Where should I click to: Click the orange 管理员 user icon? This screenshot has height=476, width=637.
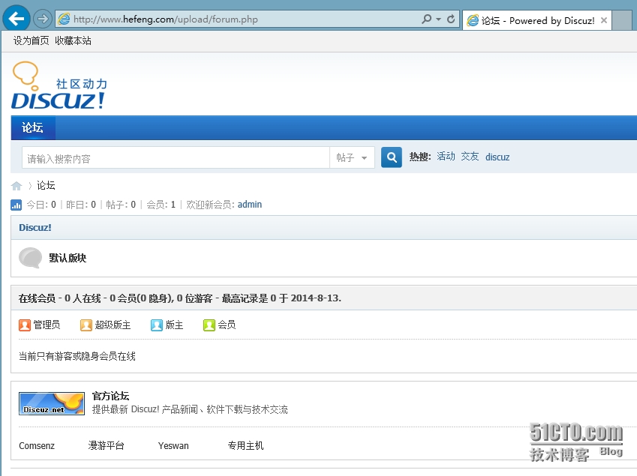pos(25,325)
